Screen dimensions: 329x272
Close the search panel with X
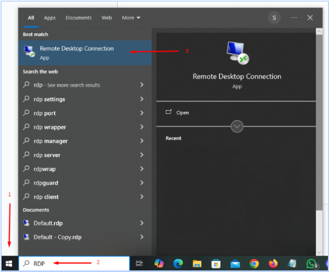(310, 18)
